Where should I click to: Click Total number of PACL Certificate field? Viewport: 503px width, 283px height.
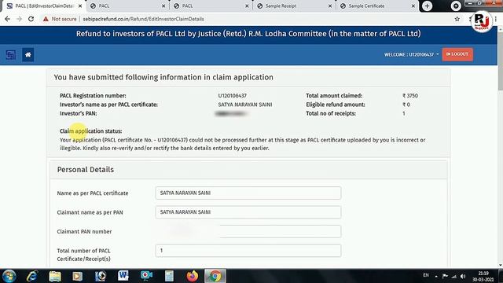(248, 251)
